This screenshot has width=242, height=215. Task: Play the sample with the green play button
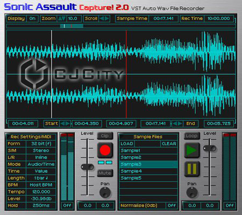[x=192, y=150]
